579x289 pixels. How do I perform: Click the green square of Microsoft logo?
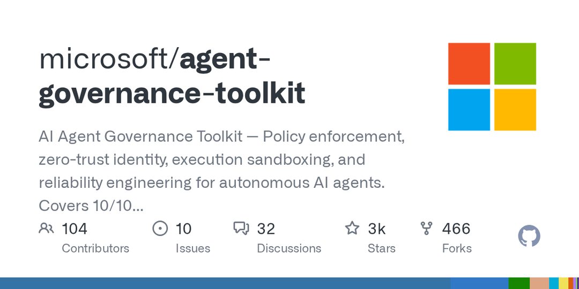pyautogui.click(x=515, y=64)
